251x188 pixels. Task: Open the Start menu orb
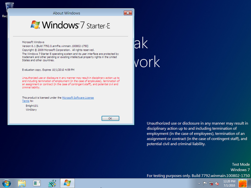[7, 183]
